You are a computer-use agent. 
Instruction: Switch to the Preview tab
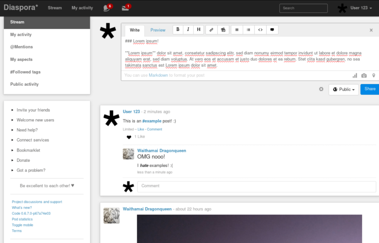(x=158, y=30)
